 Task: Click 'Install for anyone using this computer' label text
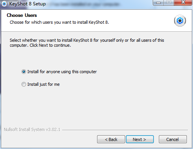[62, 72]
